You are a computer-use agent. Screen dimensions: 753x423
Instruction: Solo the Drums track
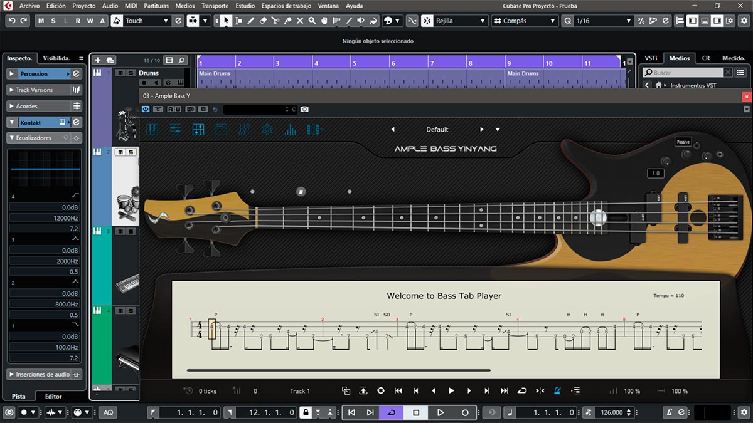[x=131, y=73]
